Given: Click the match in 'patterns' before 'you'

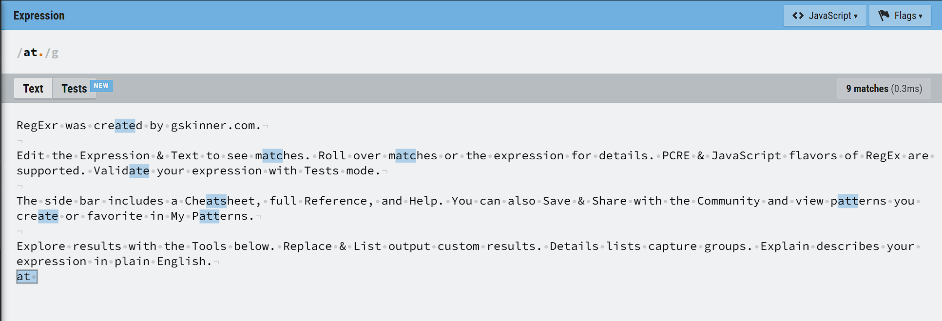Looking at the screenshot, I should click(x=848, y=201).
